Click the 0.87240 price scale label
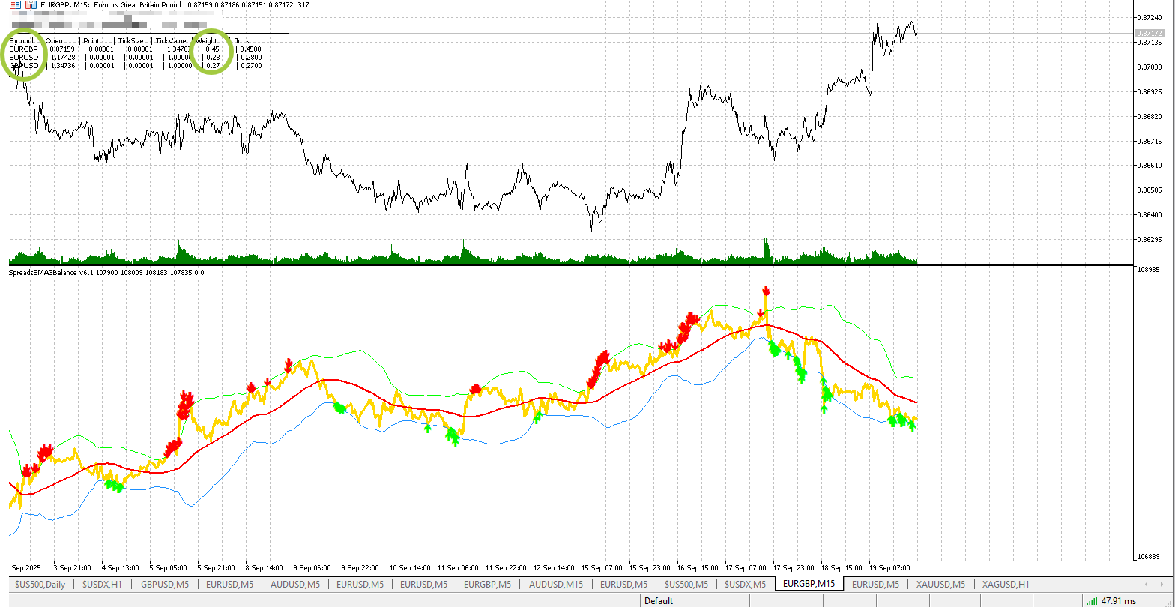Viewport: 1175px width, 607px height. pos(1149,17)
